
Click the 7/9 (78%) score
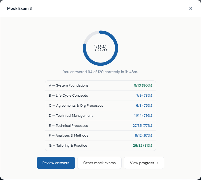tap(144, 96)
